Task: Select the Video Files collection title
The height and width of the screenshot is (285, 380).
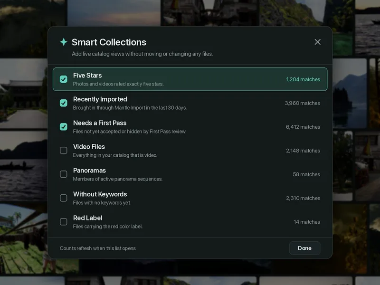Action: click(89, 147)
